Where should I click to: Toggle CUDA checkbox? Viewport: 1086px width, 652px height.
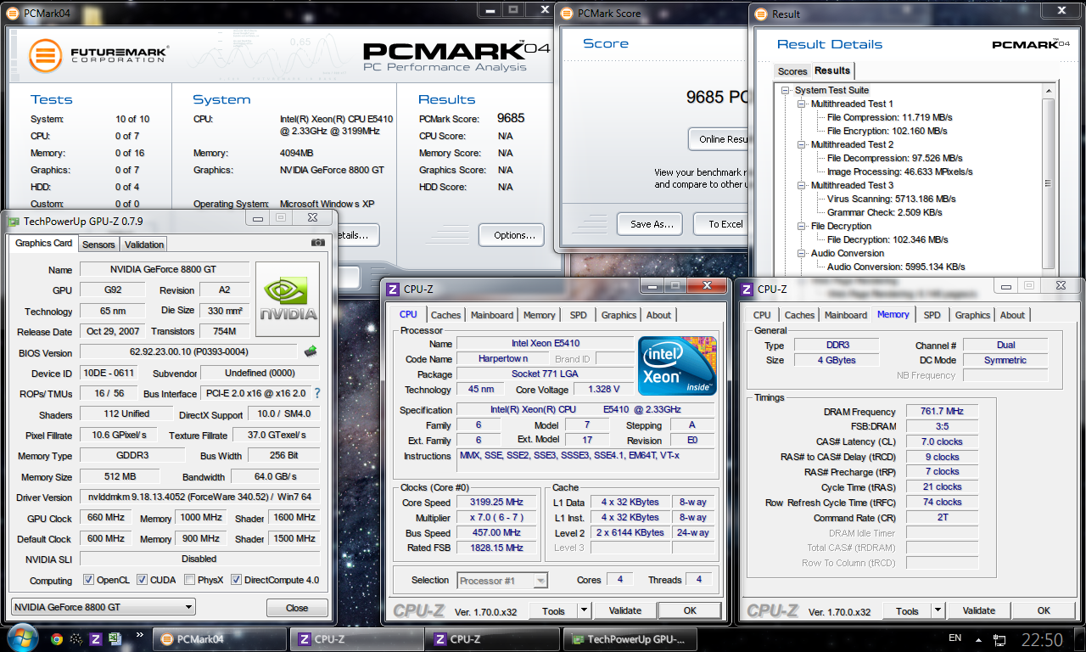[142, 580]
